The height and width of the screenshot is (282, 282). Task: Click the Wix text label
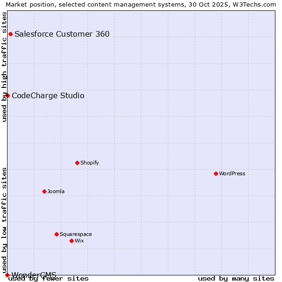click(x=79, y=241)
